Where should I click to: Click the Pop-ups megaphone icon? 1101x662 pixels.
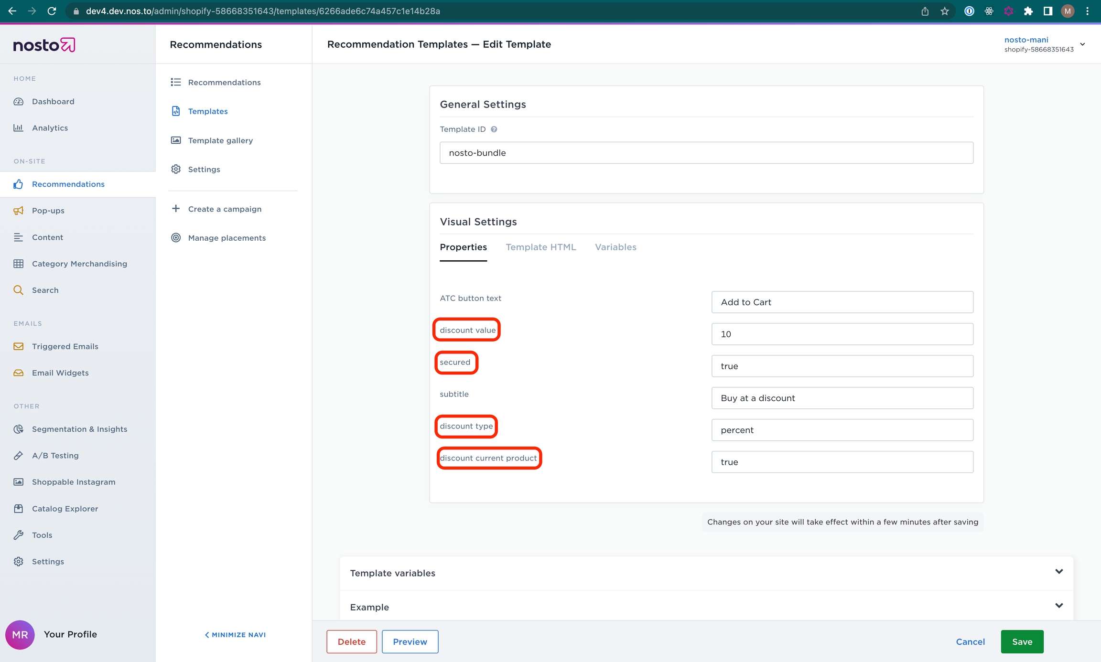tap(18, 211)
